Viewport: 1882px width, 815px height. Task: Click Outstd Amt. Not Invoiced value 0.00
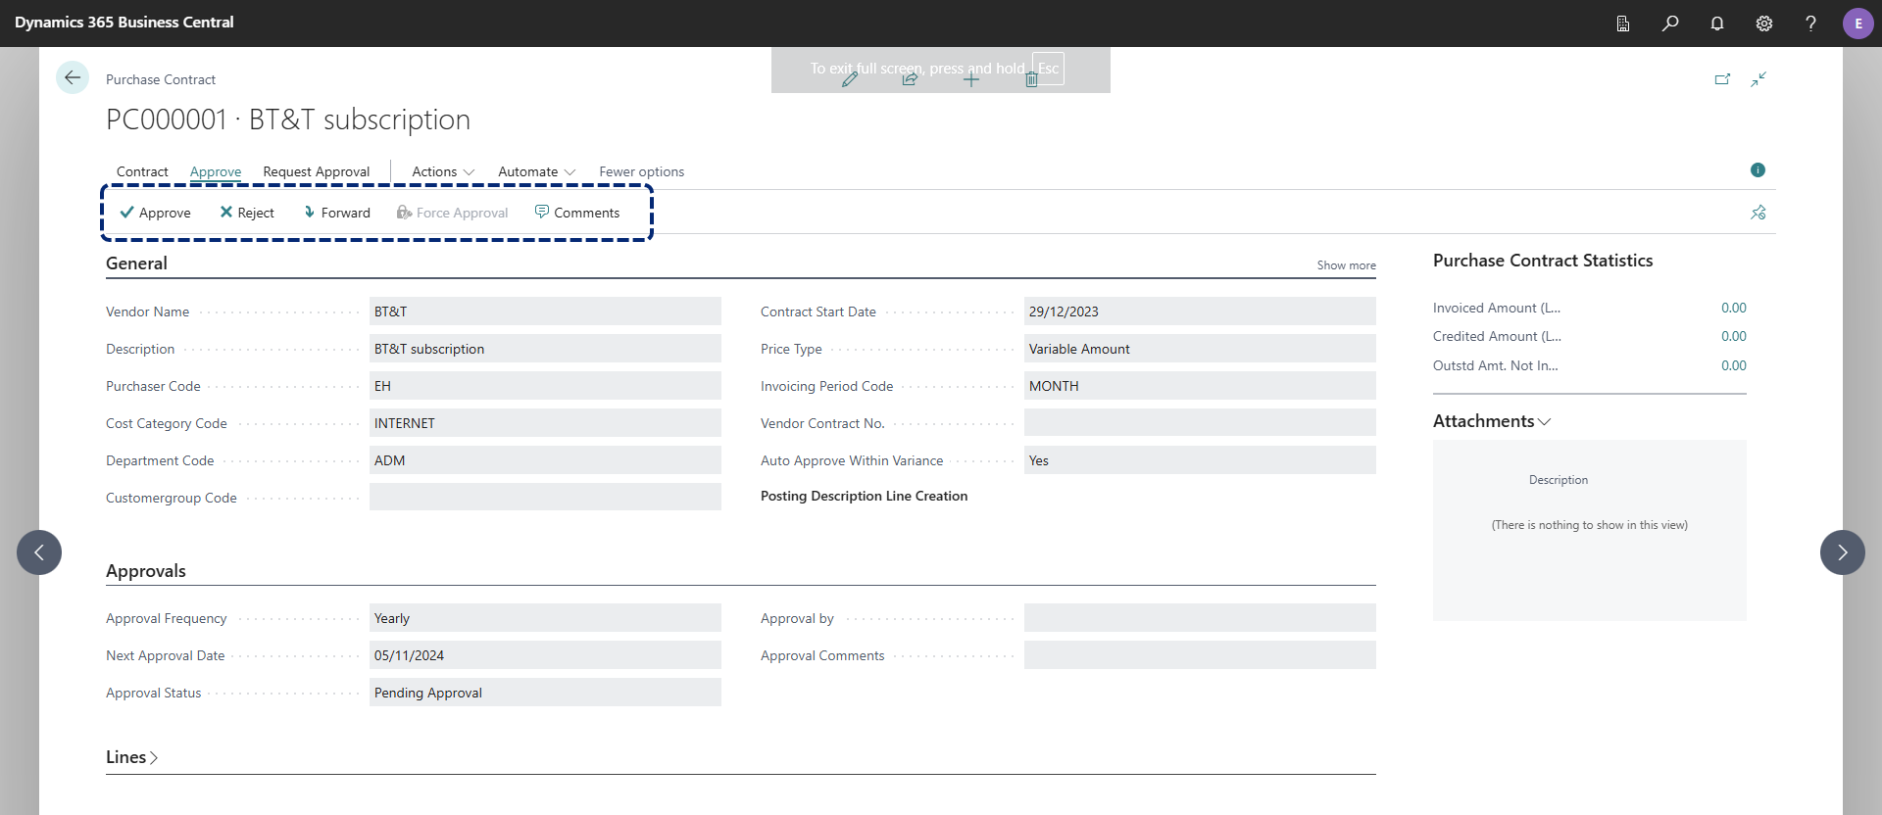pos(1733,365)
